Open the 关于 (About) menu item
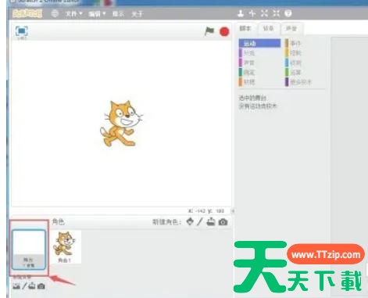This screenshot has height=298, width=368. [137, 14]
